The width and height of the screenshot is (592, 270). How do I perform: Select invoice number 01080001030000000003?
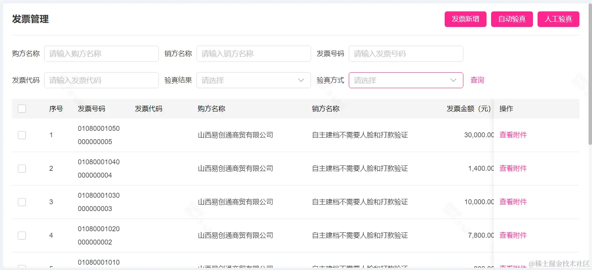[99, 202]
